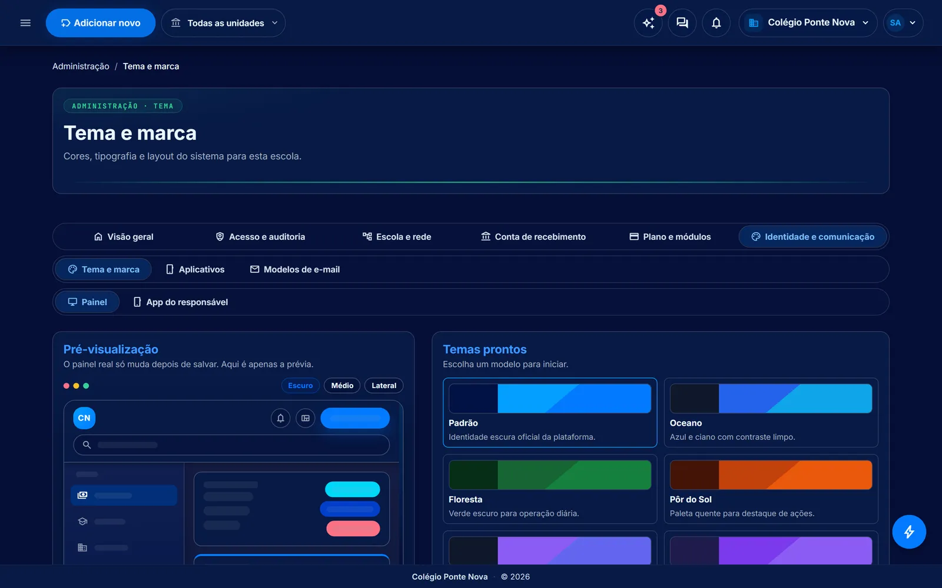Open the Escola e rede tab
This screenshot has height=588, width=942.
point(397,237)
